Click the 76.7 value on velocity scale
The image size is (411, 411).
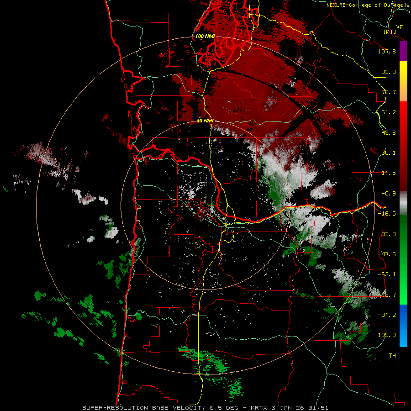389,92
